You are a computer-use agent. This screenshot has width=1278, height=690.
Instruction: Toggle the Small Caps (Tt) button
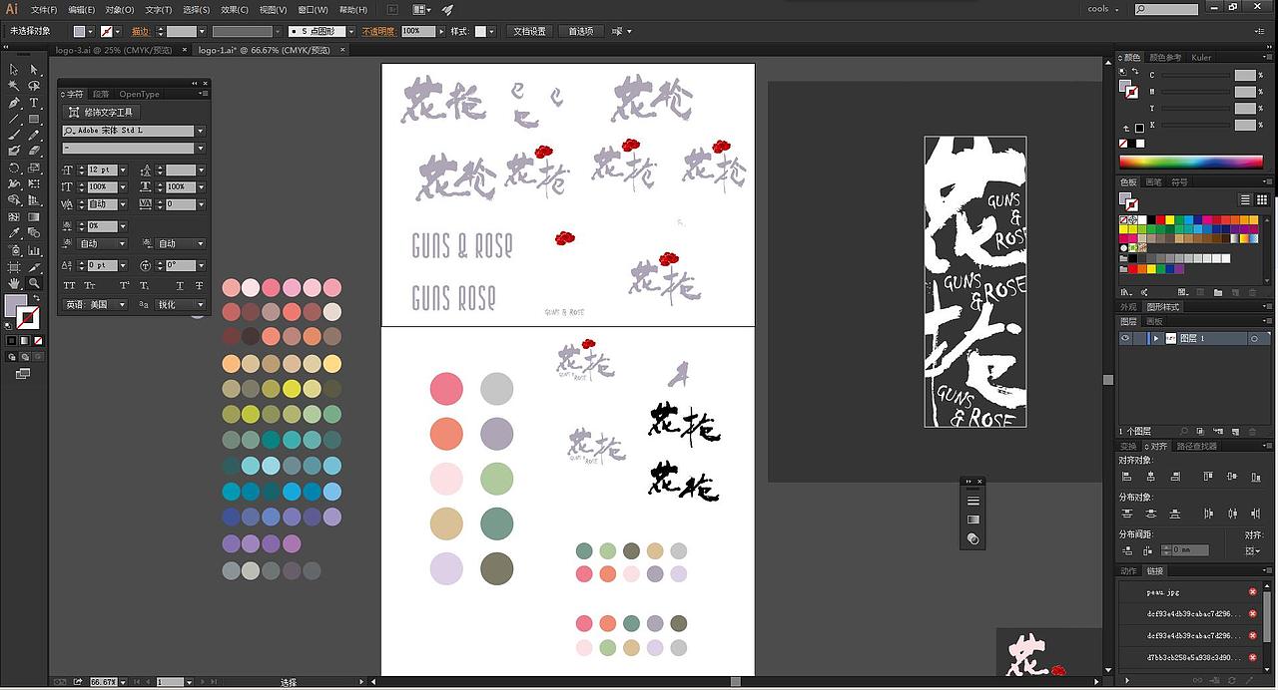coord(90,286)
